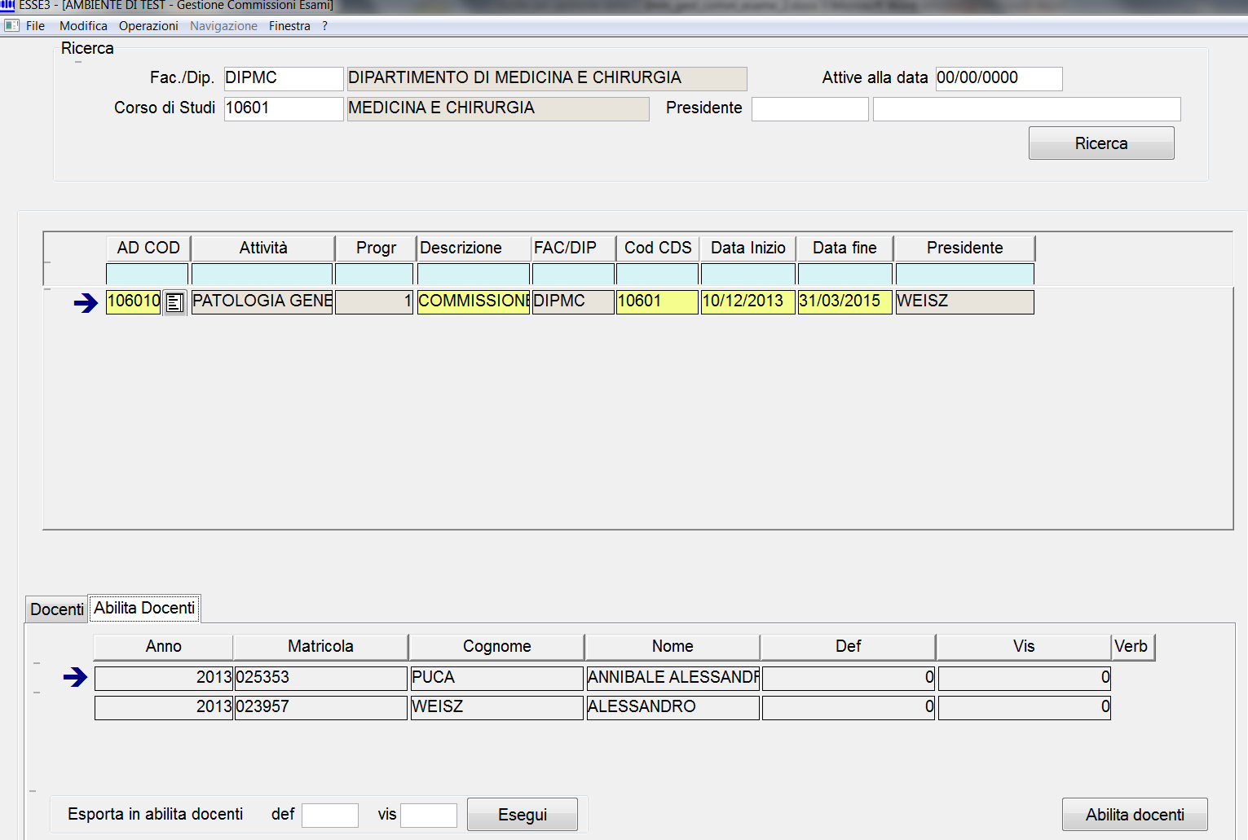
Task: Click the AD COD column header
Action: click(148, 248)
